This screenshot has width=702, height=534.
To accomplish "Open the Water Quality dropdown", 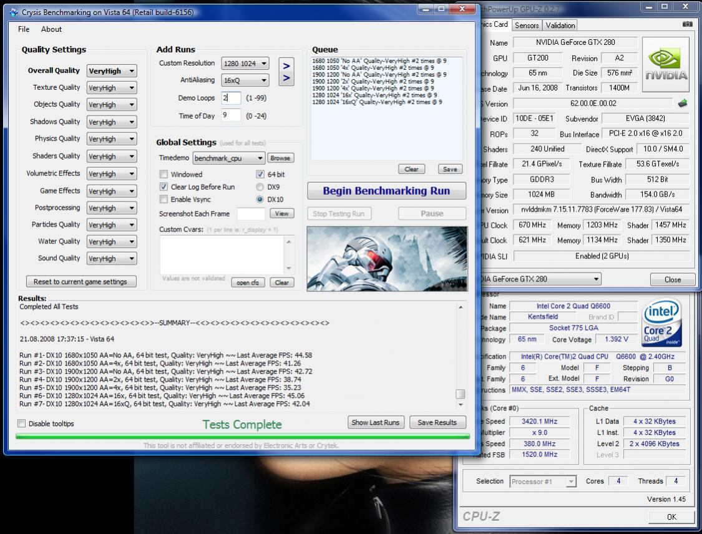I will click(112, 241).
